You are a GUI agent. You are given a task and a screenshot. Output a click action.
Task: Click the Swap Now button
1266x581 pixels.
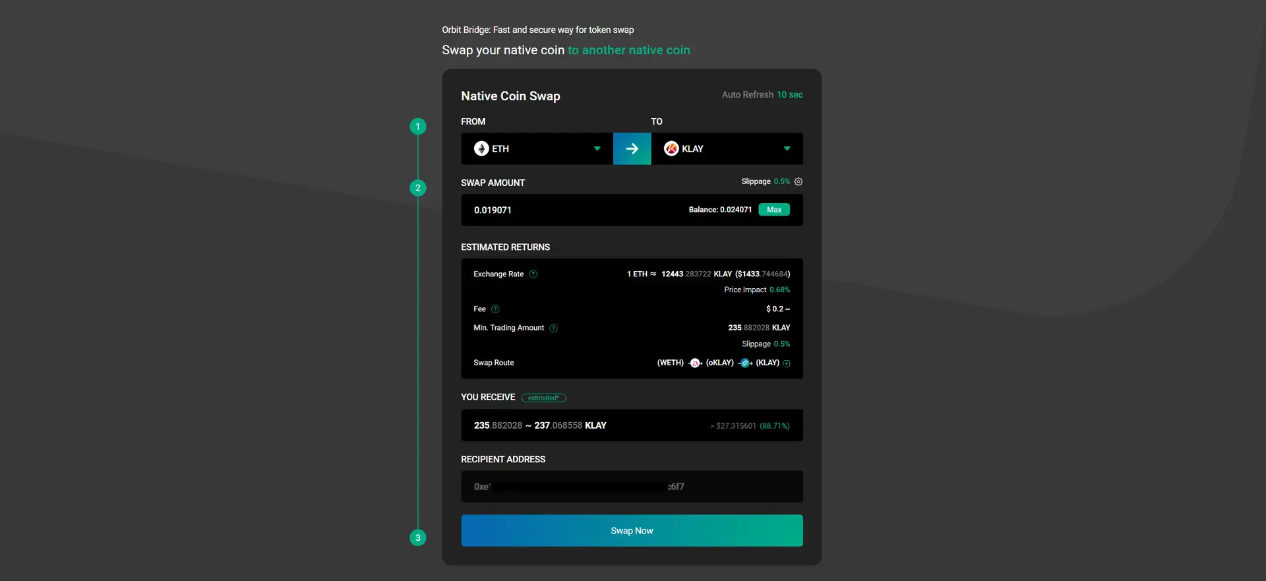[632, 531]
